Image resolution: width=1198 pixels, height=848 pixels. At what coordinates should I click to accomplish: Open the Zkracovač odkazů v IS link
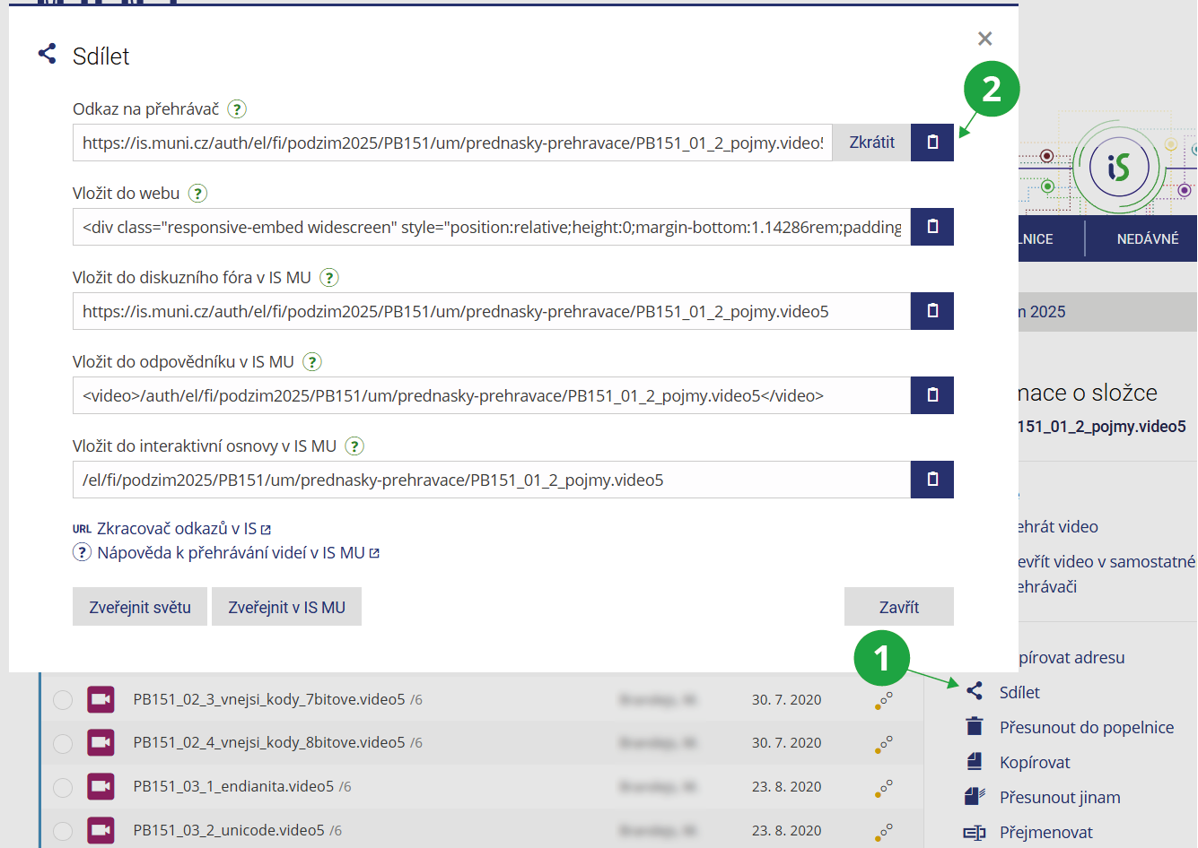(176, 529)
